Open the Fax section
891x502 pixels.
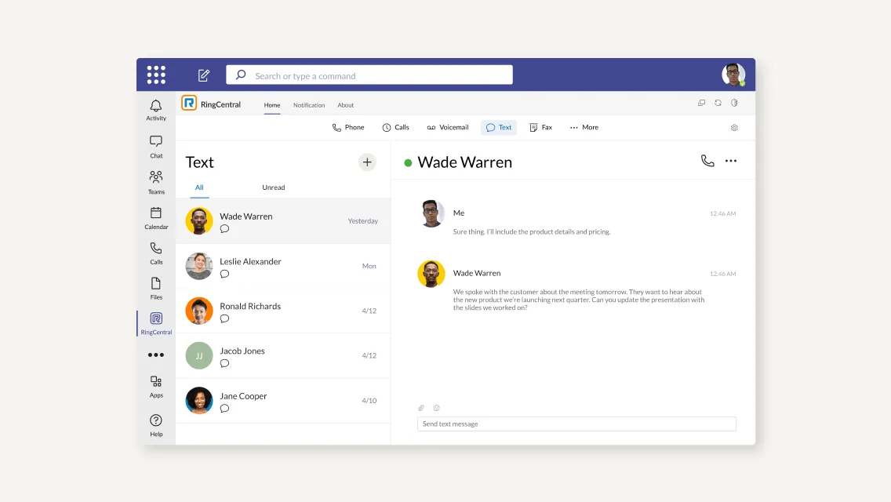540,127
